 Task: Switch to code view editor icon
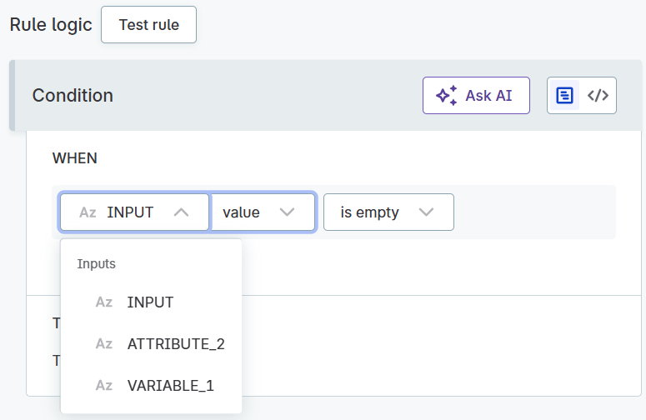pos(598,96)
